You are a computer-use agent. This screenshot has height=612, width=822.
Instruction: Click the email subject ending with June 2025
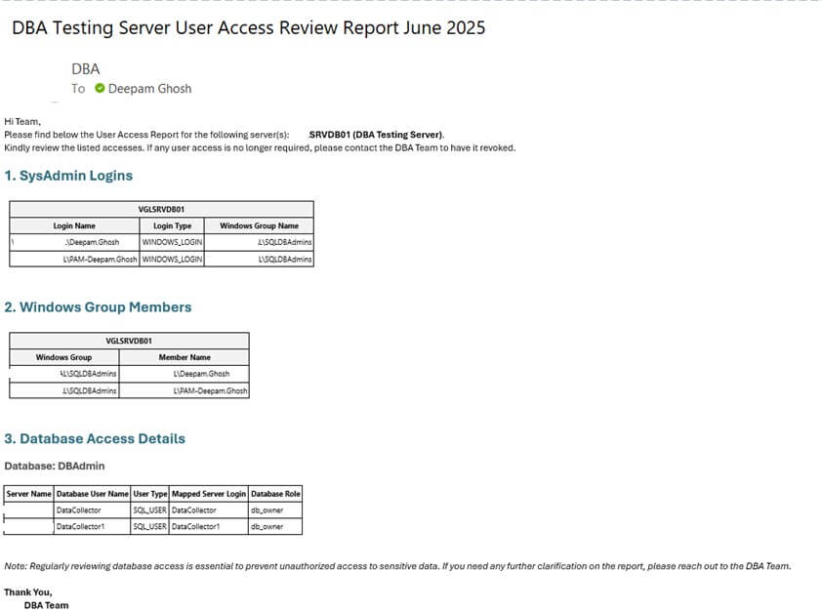[x=249, y=27]
